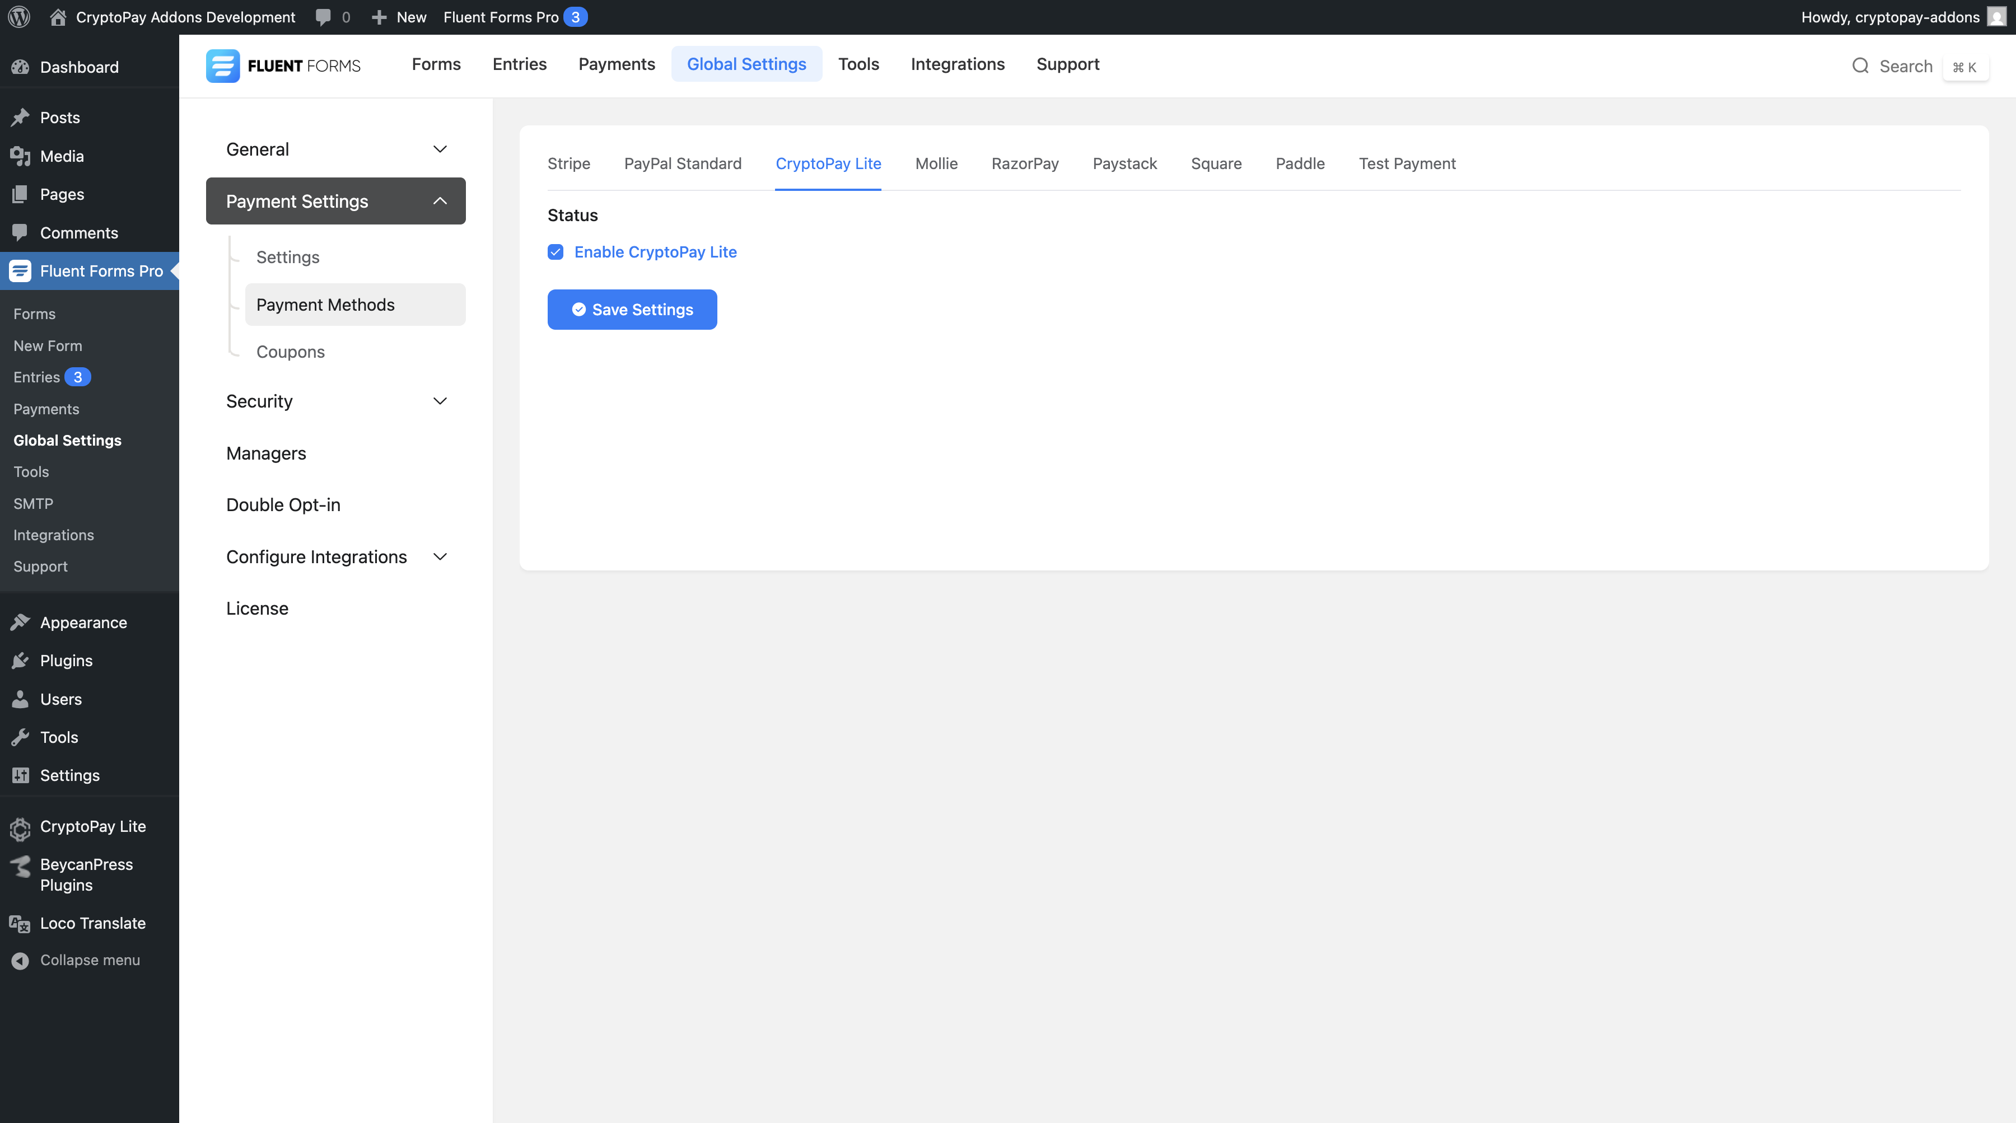
Task: Click the Fluent Forms logo
Action: coord(283,65)
